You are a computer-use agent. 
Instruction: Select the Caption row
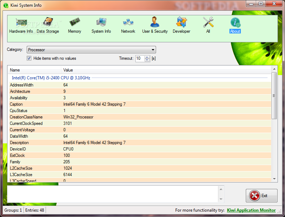[140, 104]
